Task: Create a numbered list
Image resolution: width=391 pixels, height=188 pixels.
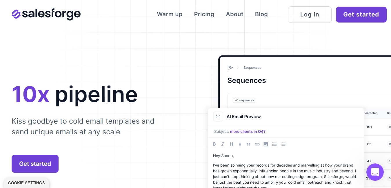Action: pyautogui.click(x=283, y=144)
